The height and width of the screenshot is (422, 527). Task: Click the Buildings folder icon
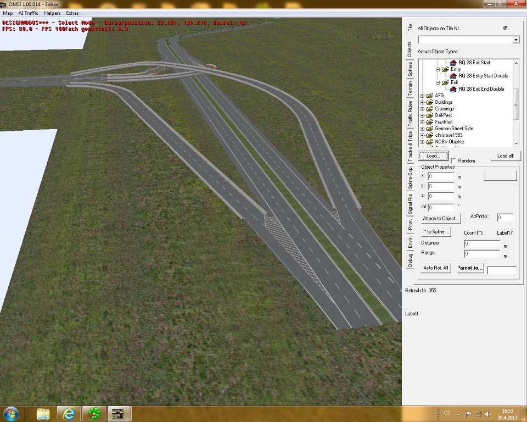coord(430,102)
